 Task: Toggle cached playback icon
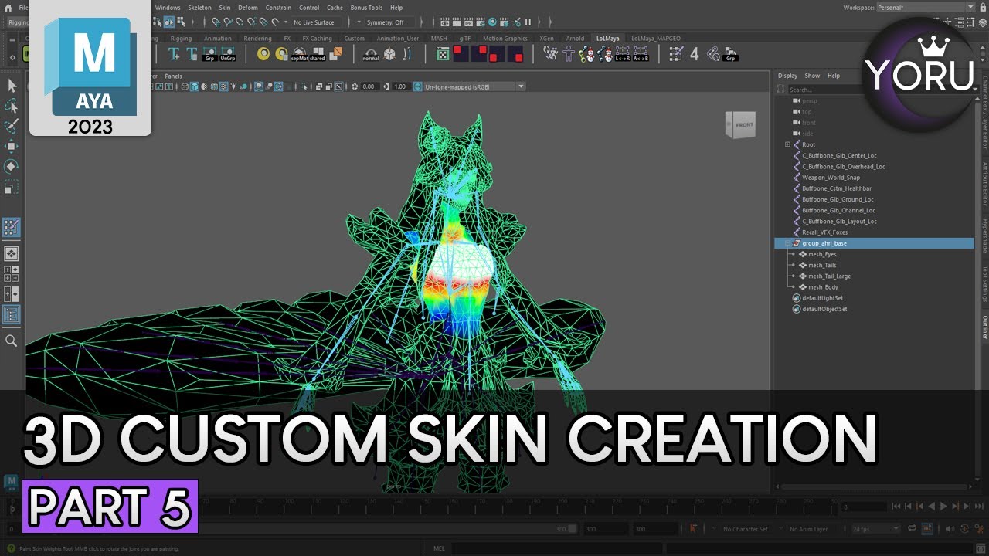[926, 529]
